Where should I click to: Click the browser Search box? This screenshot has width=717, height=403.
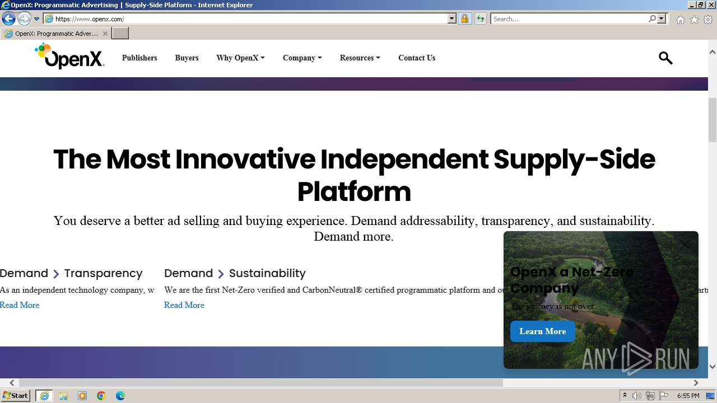pos(569,18)
